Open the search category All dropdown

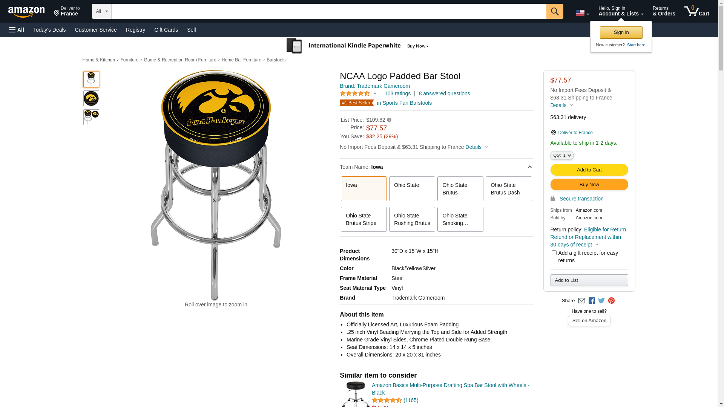[101, 11]
